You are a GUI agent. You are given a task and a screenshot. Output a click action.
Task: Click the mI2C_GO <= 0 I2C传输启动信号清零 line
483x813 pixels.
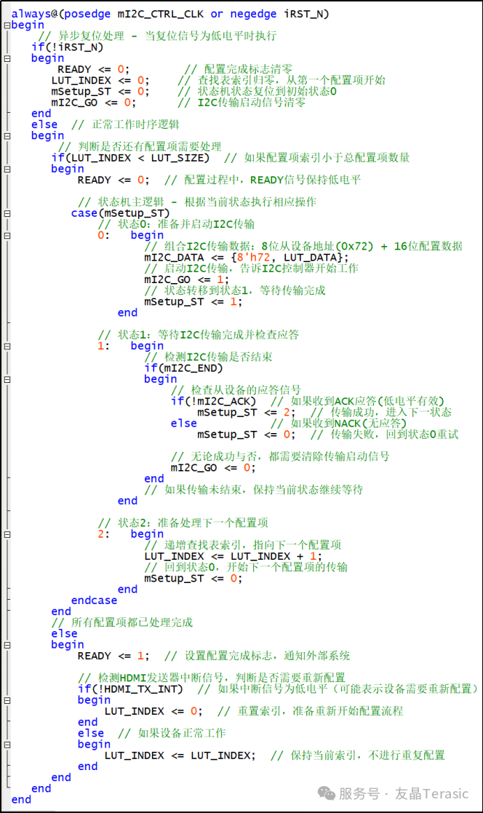click(x=178, y=102)
